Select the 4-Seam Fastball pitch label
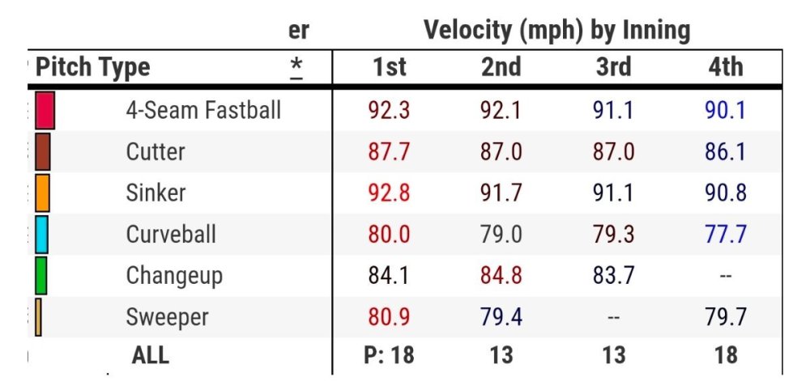Image resolution: width=810 pixels, height=381 pixels. (203, 110)
